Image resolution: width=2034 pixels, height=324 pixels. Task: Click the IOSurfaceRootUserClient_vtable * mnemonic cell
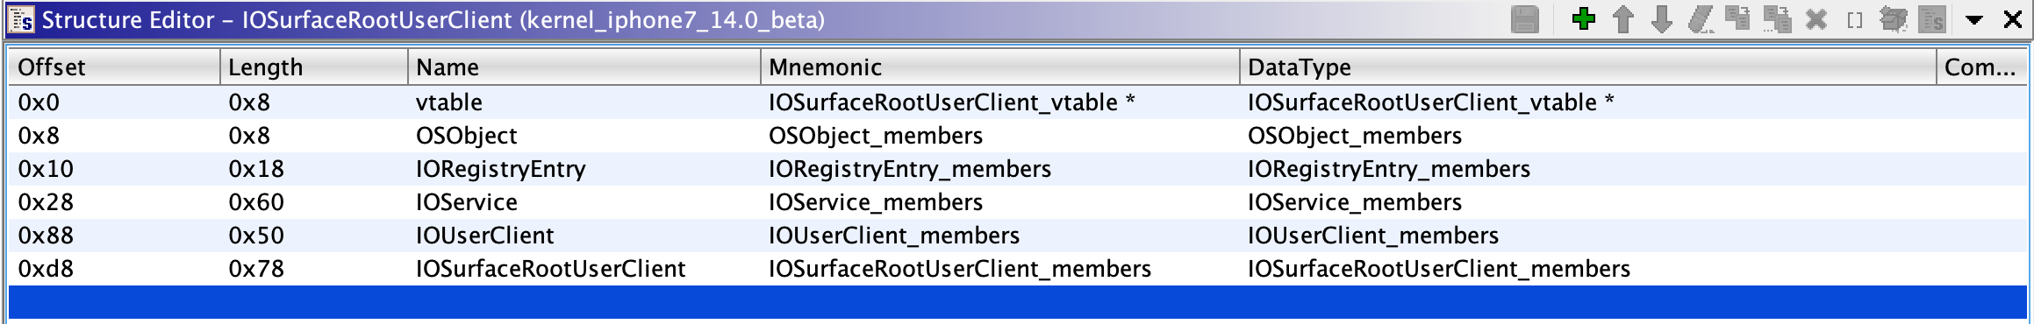pyautogui.click(x=1000, y=102)
